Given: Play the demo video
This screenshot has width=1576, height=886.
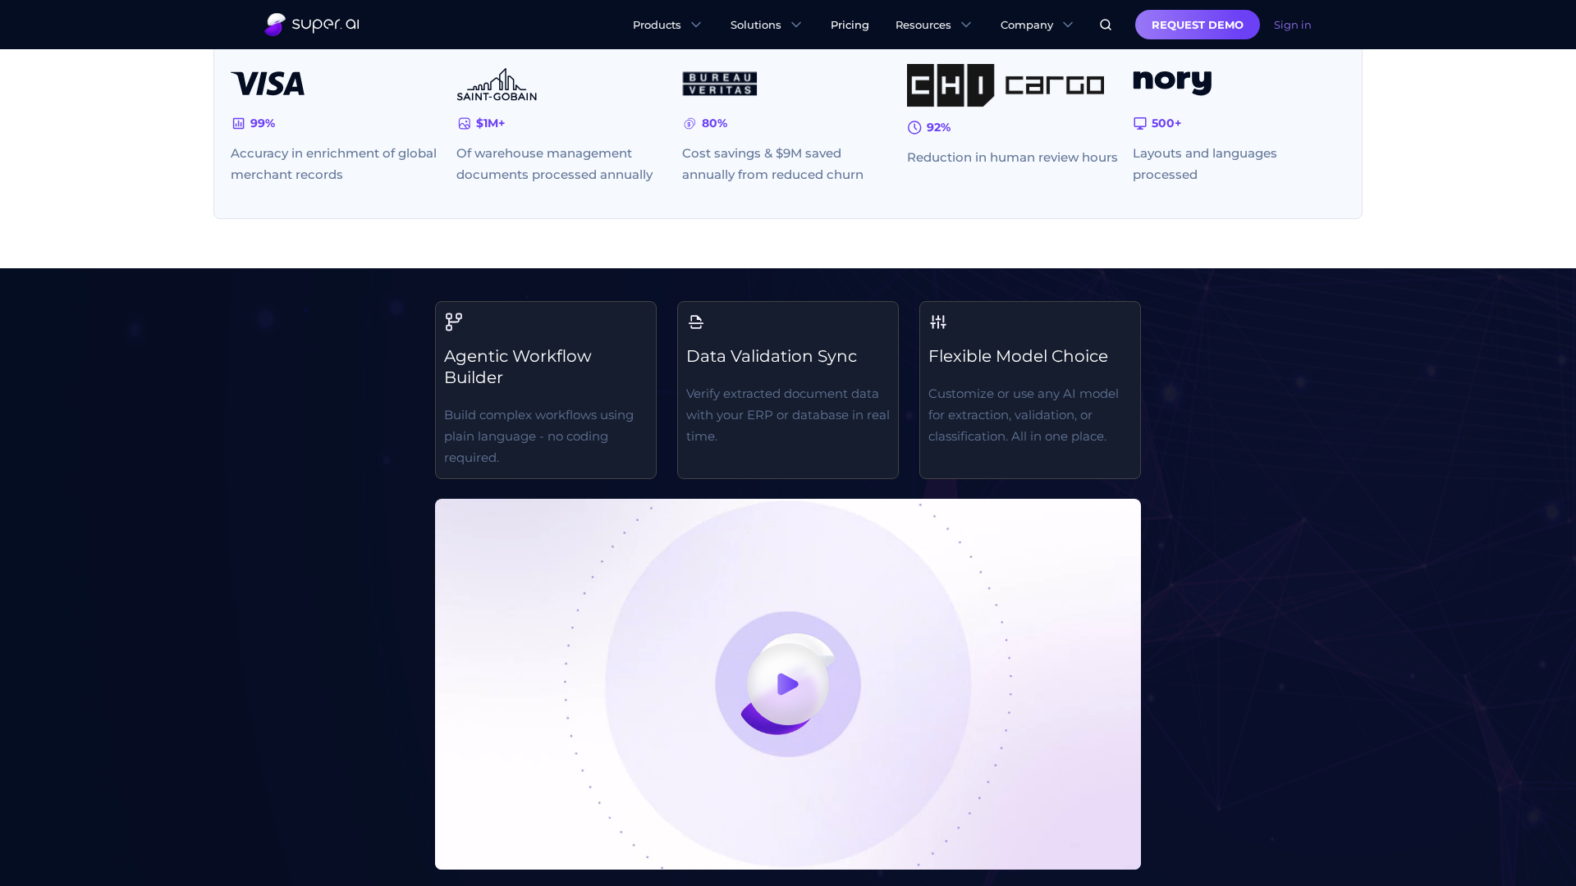Looking at the screenshot, I should pos(788,684).
